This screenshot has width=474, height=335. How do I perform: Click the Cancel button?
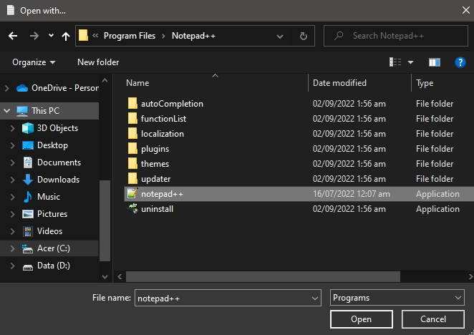433,319
